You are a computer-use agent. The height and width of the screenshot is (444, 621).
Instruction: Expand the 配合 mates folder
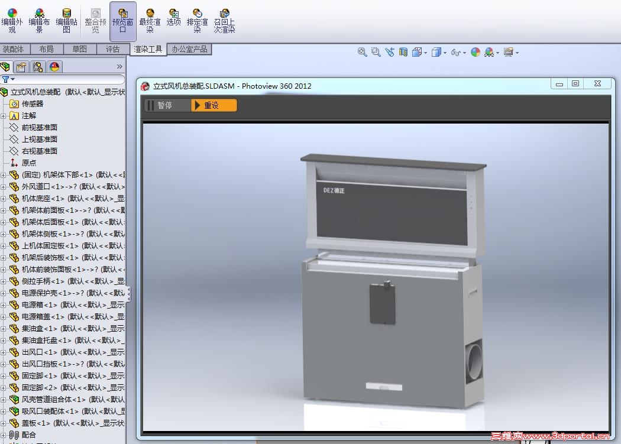click(x=3, y=436)
